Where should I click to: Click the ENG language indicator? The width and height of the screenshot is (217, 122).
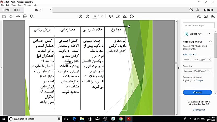click(x=203, y=119)
